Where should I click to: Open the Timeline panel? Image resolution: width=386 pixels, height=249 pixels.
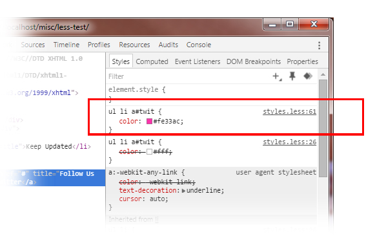click(x=66, y=45)
